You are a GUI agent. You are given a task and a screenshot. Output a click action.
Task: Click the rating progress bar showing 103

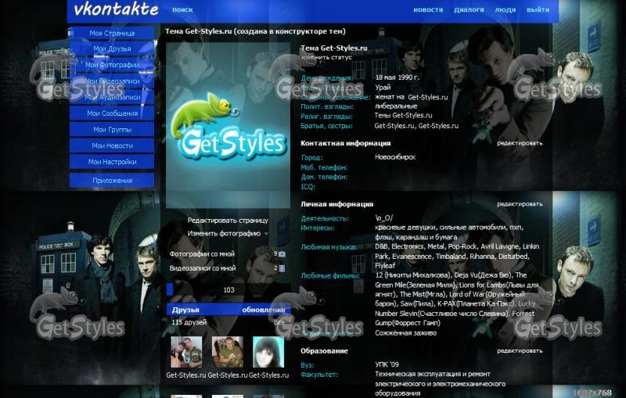click(228, 290)
